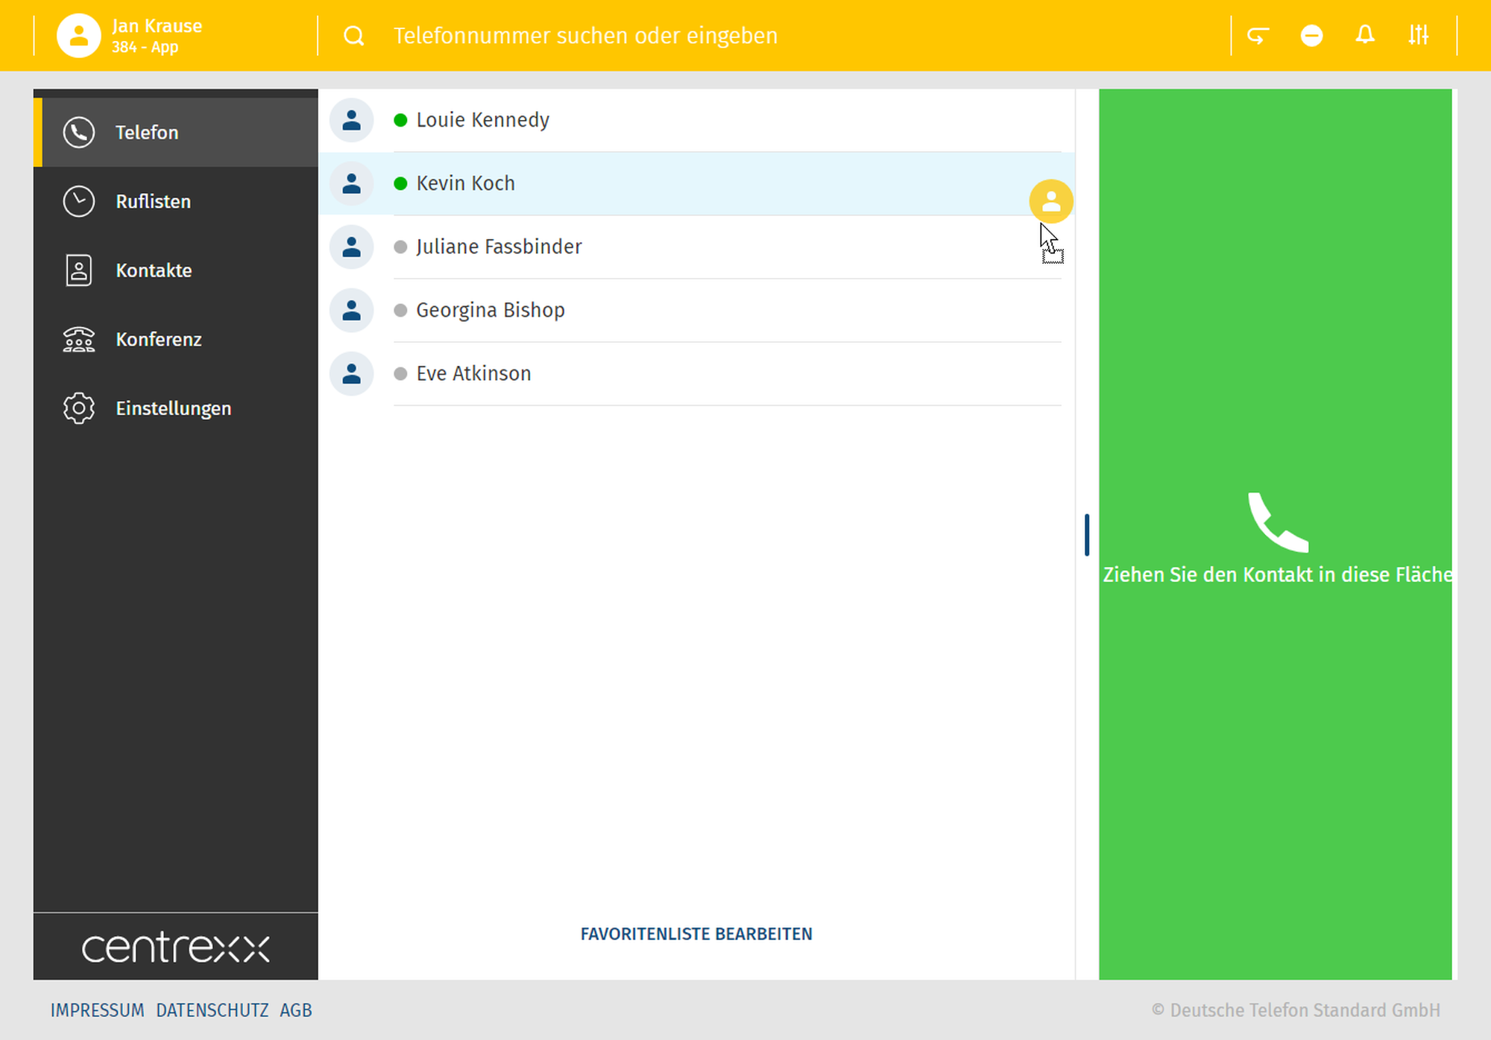Click FAVORITENLISTE BEARBEITEN link
This screenshot has width=1491, height=1040.
point(696,934)
